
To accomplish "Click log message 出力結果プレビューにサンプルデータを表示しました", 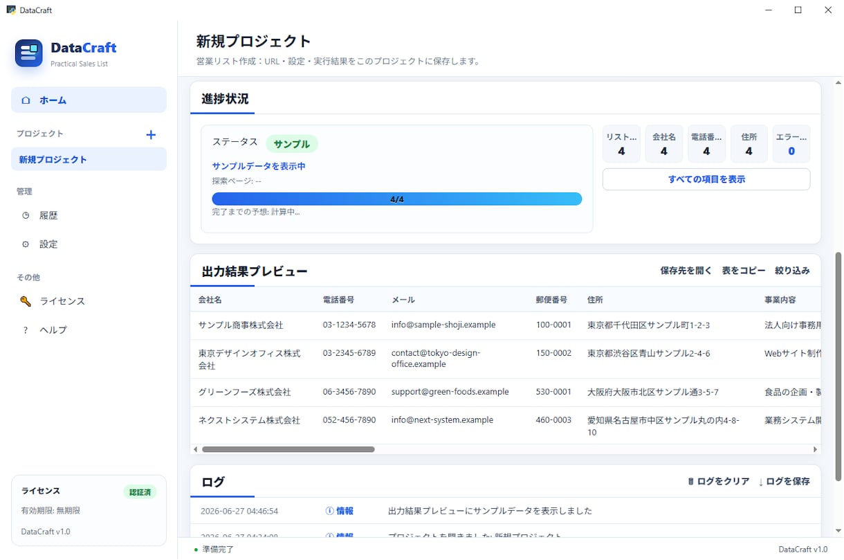I will coord(490,512).
